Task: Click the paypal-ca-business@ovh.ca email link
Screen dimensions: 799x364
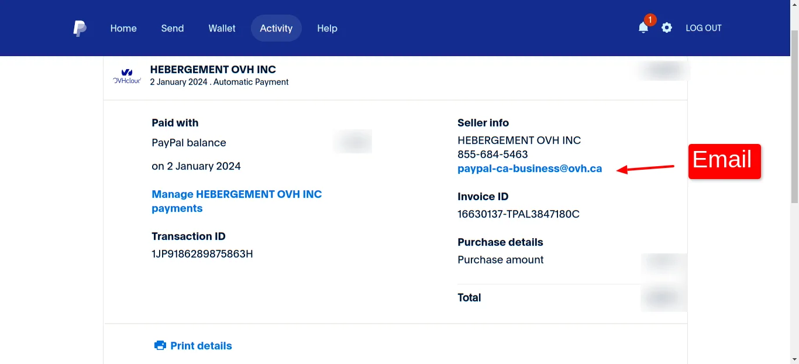Action: click(x=529, y=169)
